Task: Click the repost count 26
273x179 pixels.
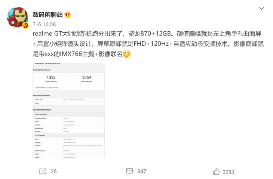Action: tap(53, 172)
